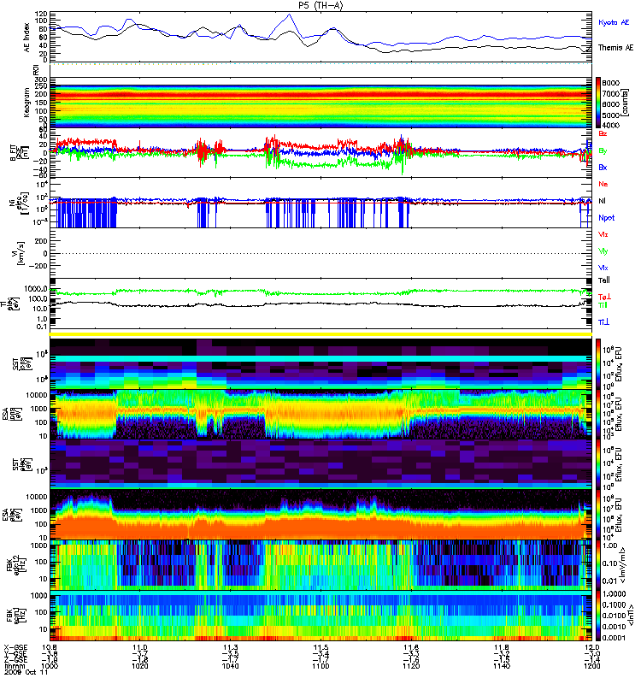This screenshot has height=684, width=641.
Task: Click the 4000 value on Keogram color scale
Action: (610, 125)
